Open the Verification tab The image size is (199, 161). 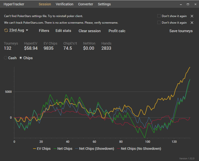[x=65, y=4]
